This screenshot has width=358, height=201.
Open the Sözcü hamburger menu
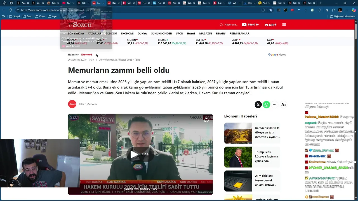point(284,25)
